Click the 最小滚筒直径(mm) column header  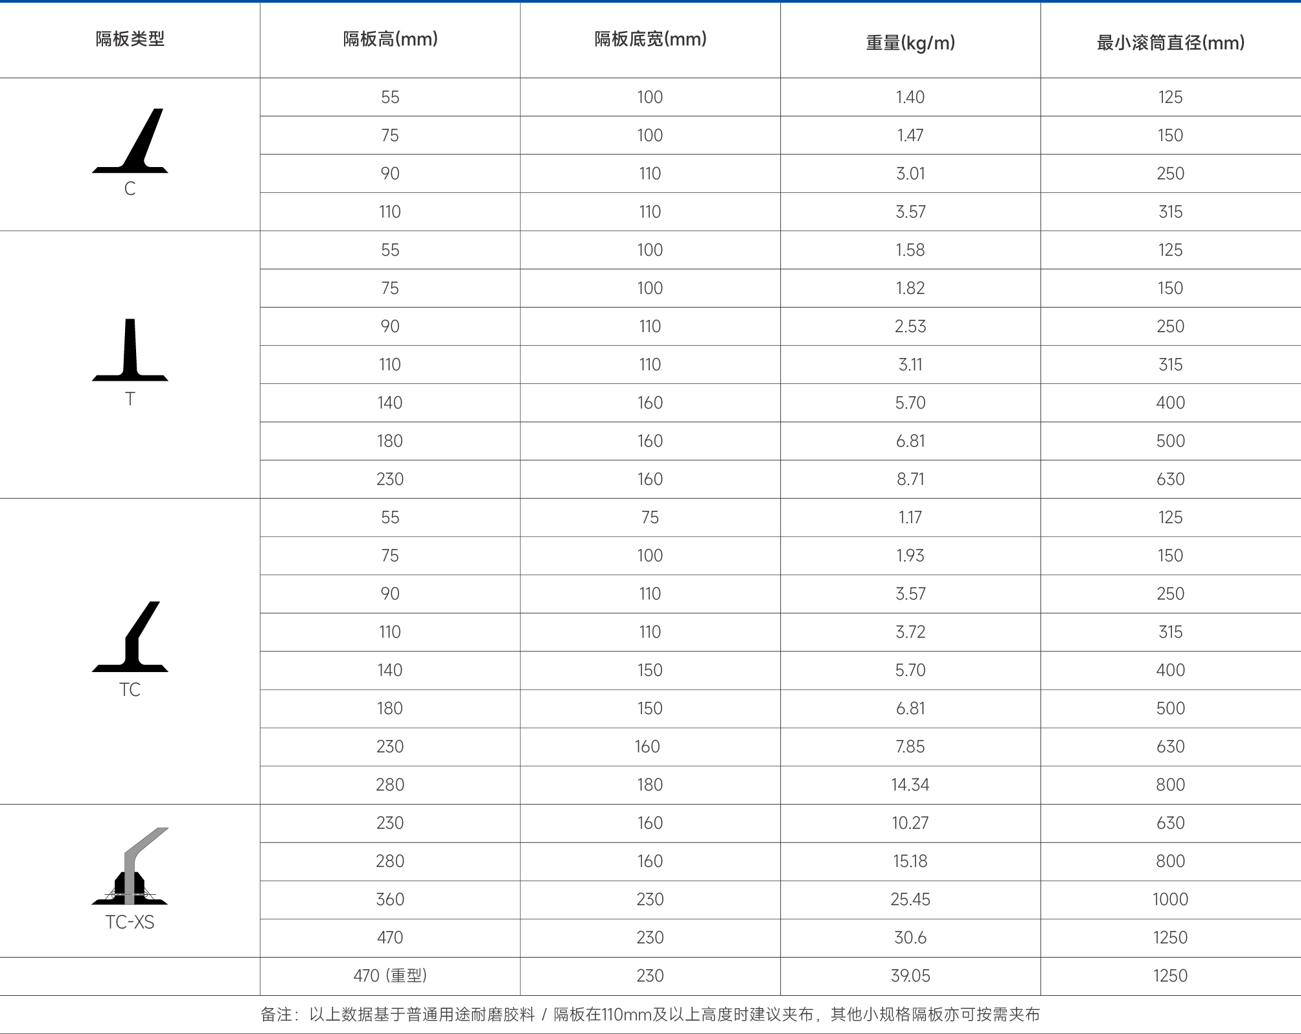1170,43
